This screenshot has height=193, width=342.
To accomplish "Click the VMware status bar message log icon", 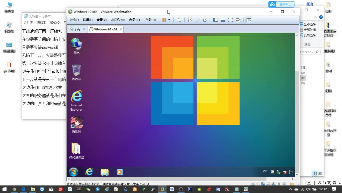I will pyautogui.click(x=292, y=184).
